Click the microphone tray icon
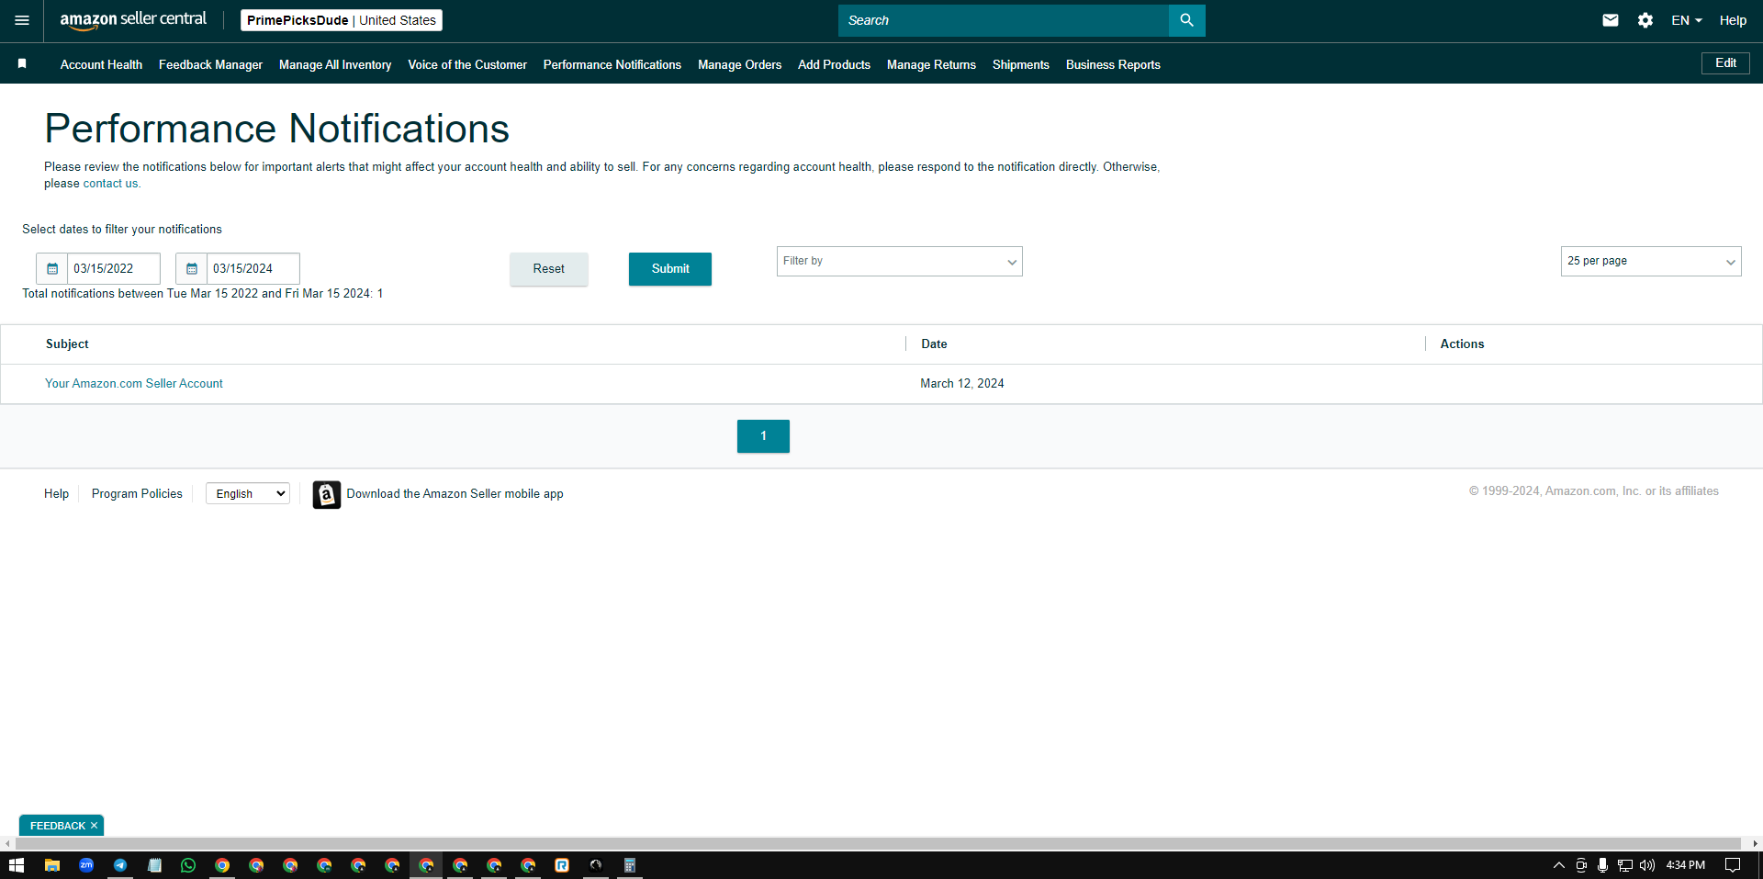1763x879 pixels. tap(1602, 865)
